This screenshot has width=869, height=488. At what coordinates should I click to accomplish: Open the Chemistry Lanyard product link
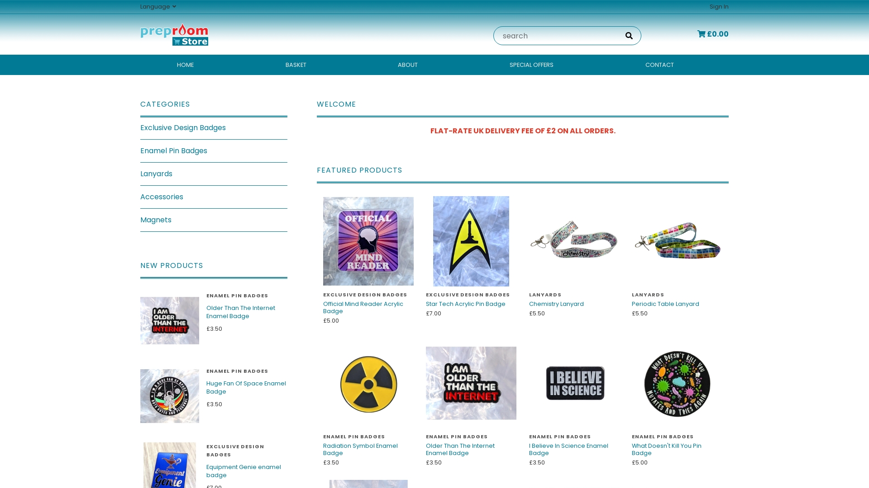point(556,304)
